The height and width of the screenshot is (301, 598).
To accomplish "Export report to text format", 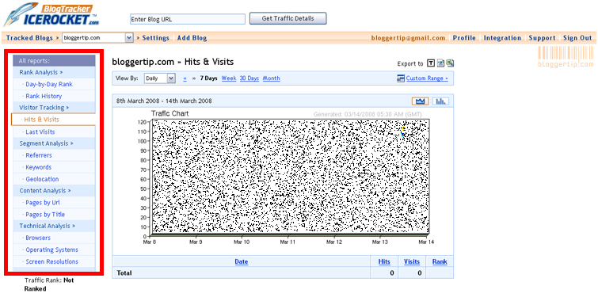I will [x=431, y=63].
